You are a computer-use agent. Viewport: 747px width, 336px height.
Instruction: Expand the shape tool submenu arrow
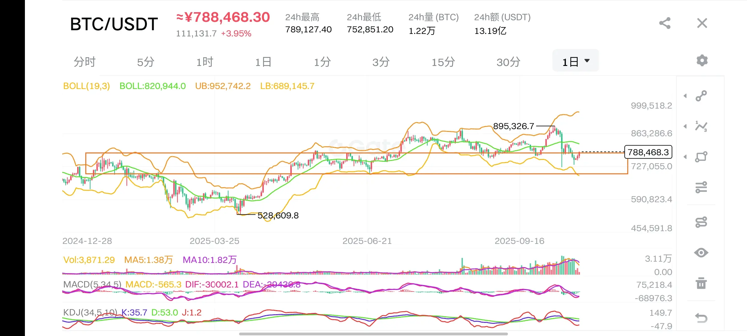[x=685, y=156]
